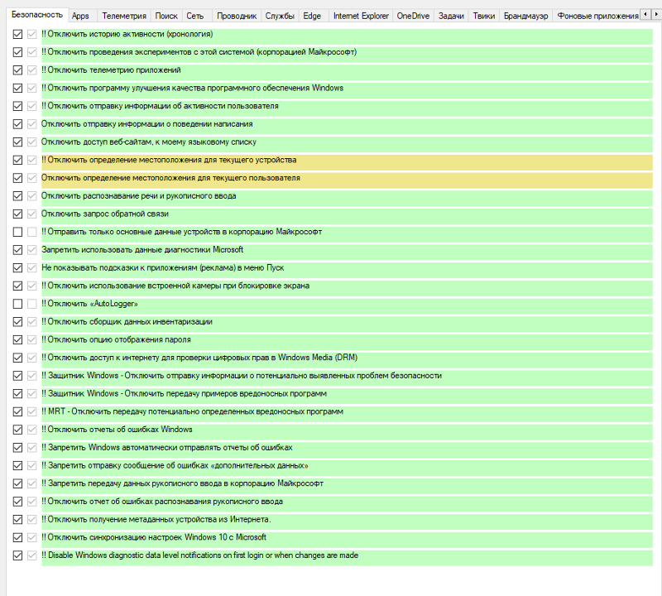The width and height of the screenshot is (662, 596).
Task: Open the Твики tab
Action: (484, 16)
